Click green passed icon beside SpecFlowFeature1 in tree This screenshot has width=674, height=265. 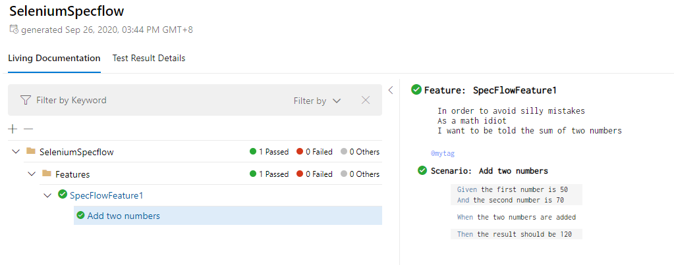63,195
